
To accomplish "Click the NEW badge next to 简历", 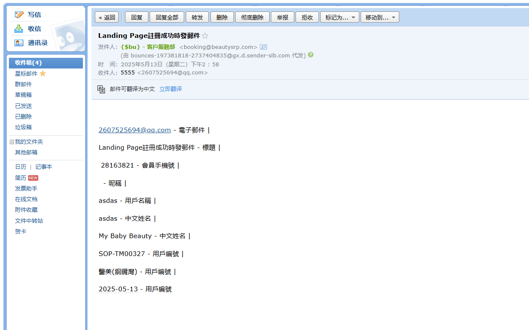I will point(33,178).
